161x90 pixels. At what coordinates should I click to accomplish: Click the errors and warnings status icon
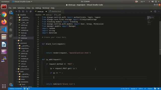click(x=27, y=89)
